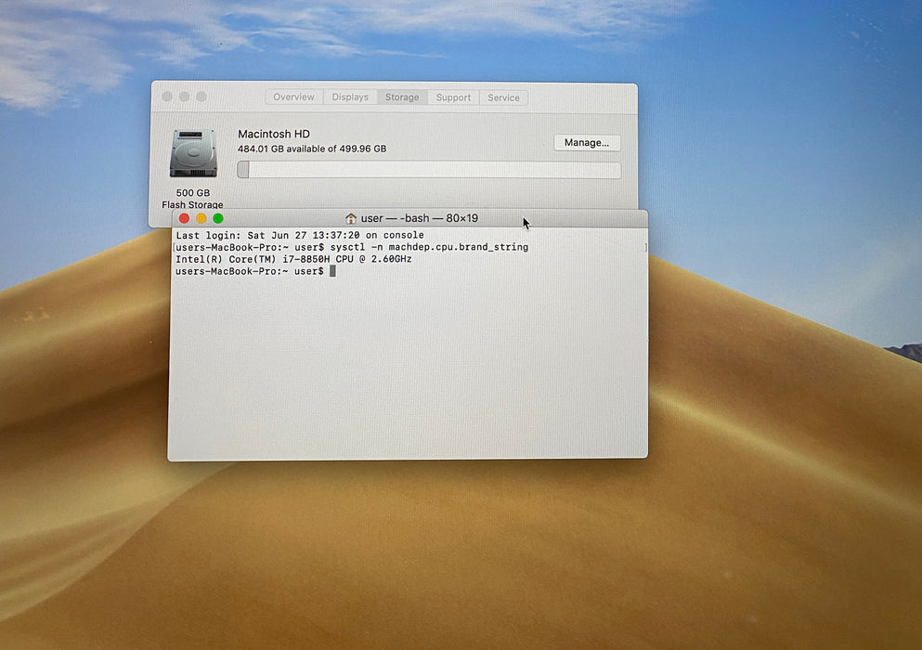Click the Manage... button
922x650 pixels.
pos(587,142)
